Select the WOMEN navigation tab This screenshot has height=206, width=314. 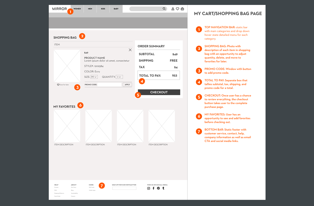(x=77, y=9)
